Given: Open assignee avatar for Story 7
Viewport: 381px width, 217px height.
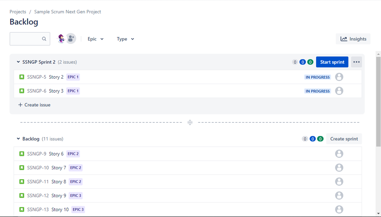Looking at the screenshot, I should click(339, 168).
